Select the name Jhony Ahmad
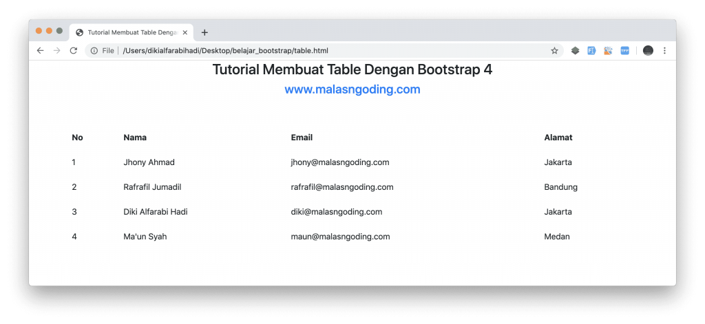This screenshot has height=324, width=705. (149, 162)
